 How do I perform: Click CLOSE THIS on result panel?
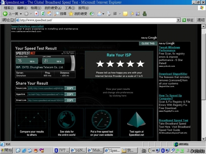(x=148, y=44)
